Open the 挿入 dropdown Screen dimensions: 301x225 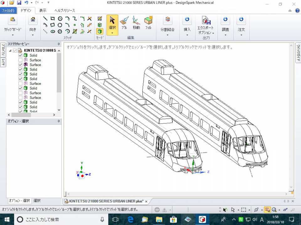tap(187, 35)
